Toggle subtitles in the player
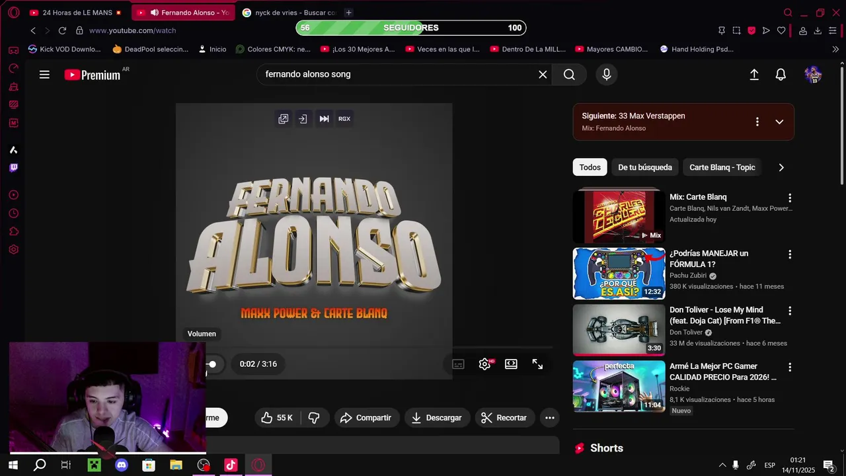846x476 pixels. point(458,364)
